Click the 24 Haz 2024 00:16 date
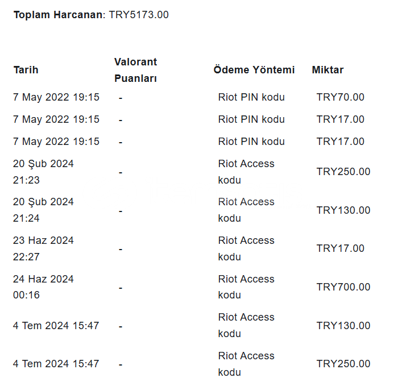394x386 pixels. coord(43,287)
